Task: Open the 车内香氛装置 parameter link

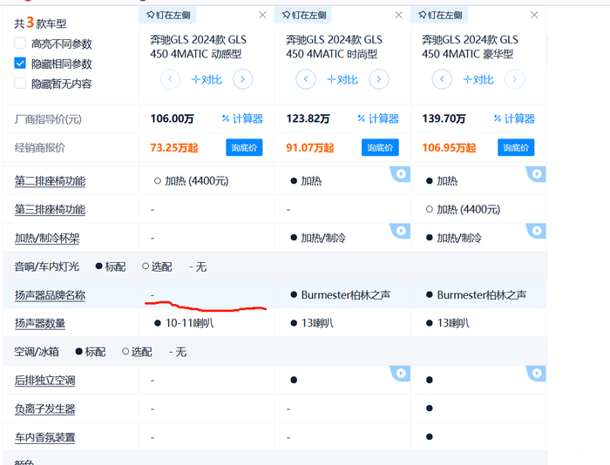Action: coord(44,437)
